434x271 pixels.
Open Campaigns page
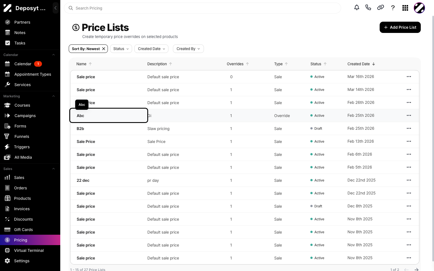click(x=30, y=116)
